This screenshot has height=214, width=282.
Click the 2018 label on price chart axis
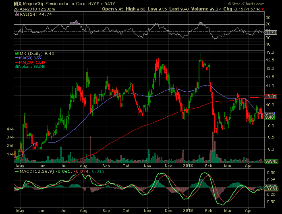click(188, 166)
